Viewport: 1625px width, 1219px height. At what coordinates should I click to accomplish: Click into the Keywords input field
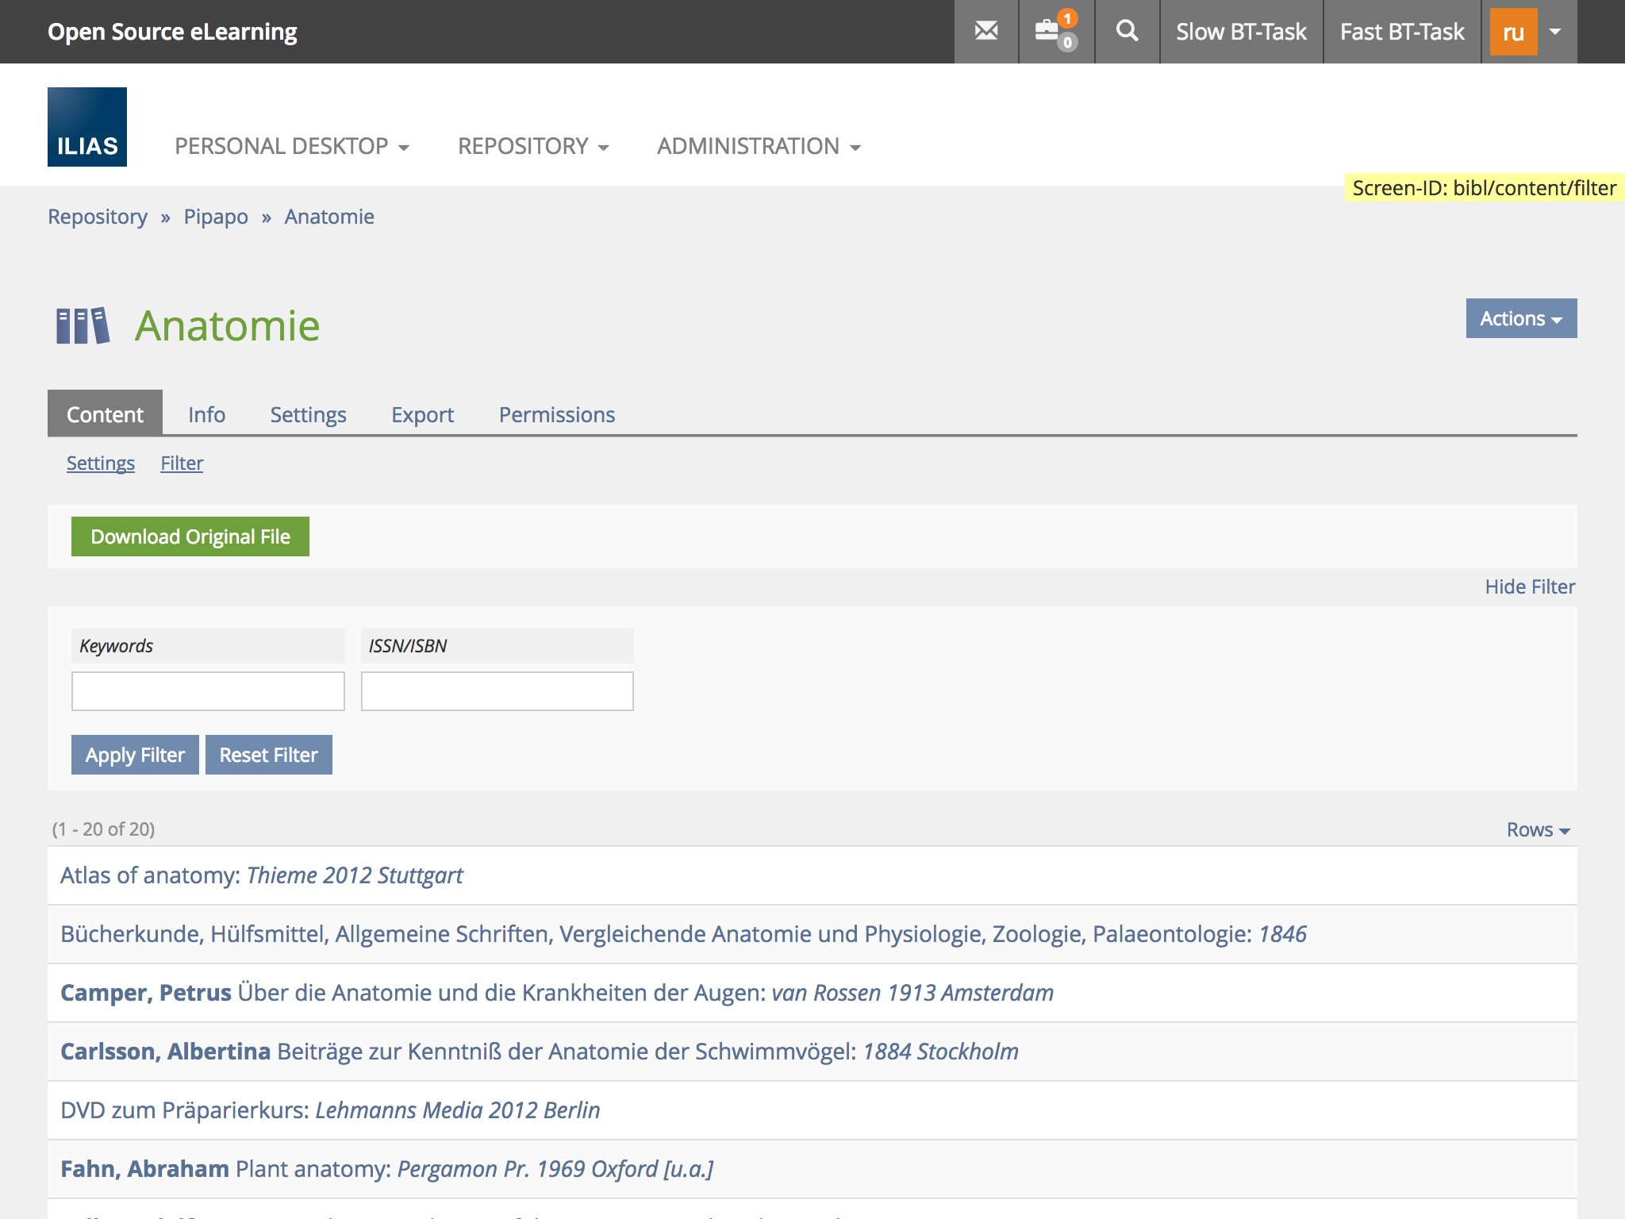coord(208,691)
